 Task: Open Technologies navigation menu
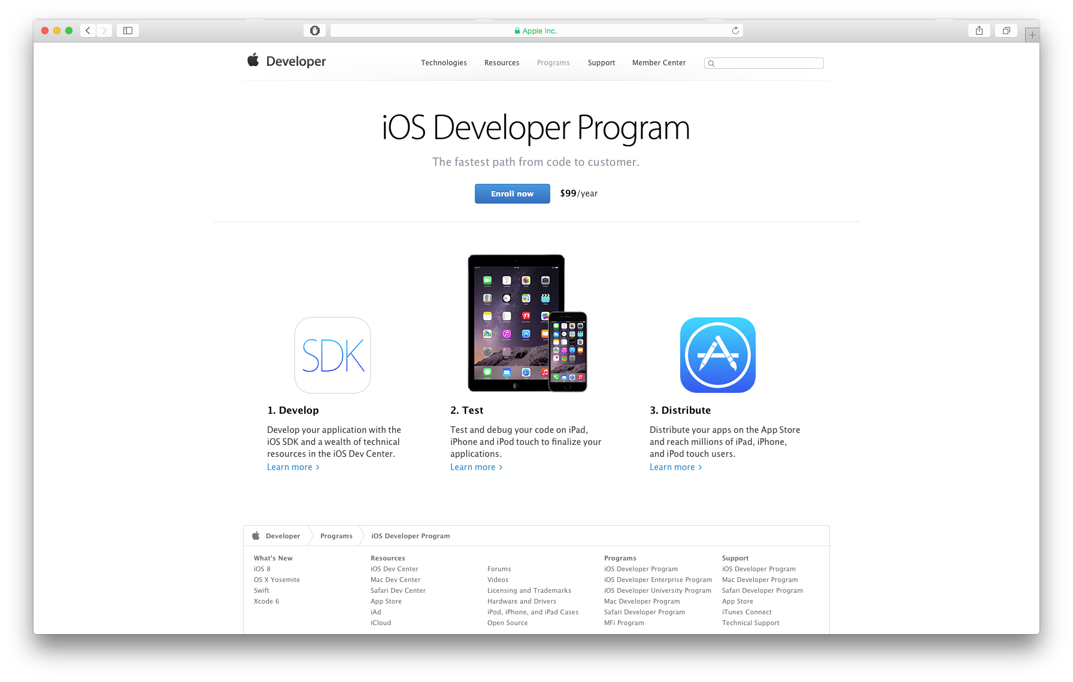click(x=444, y=63)
